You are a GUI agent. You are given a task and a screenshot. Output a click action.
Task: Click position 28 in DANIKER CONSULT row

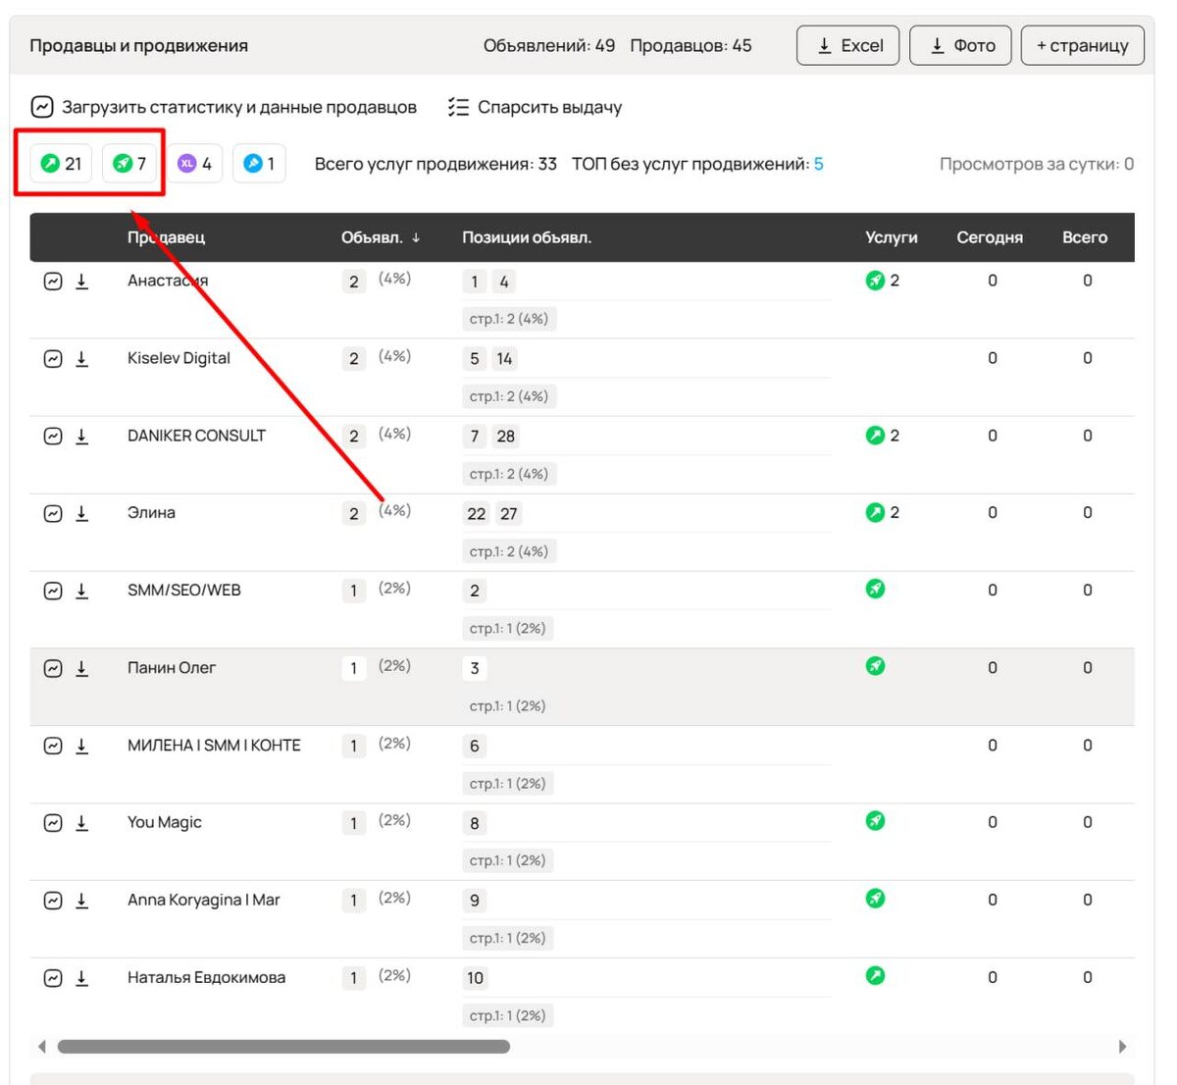pyautogui.click(x=505, y=437)
